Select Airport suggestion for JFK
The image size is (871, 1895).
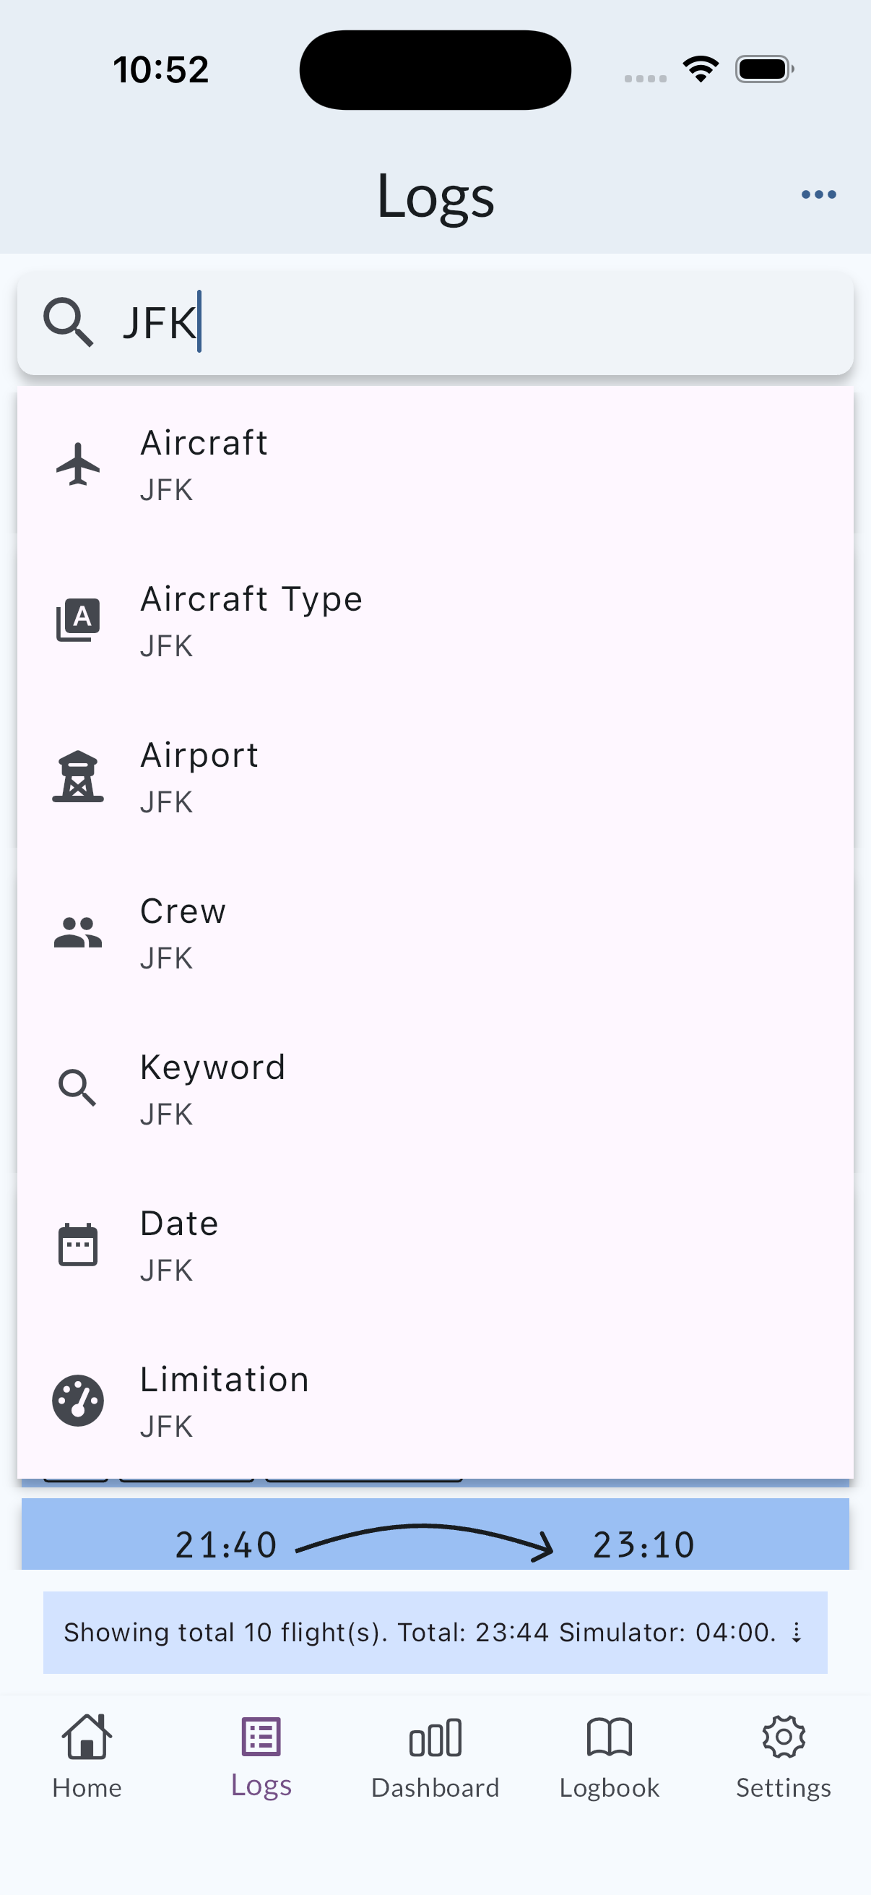(441, 777)
